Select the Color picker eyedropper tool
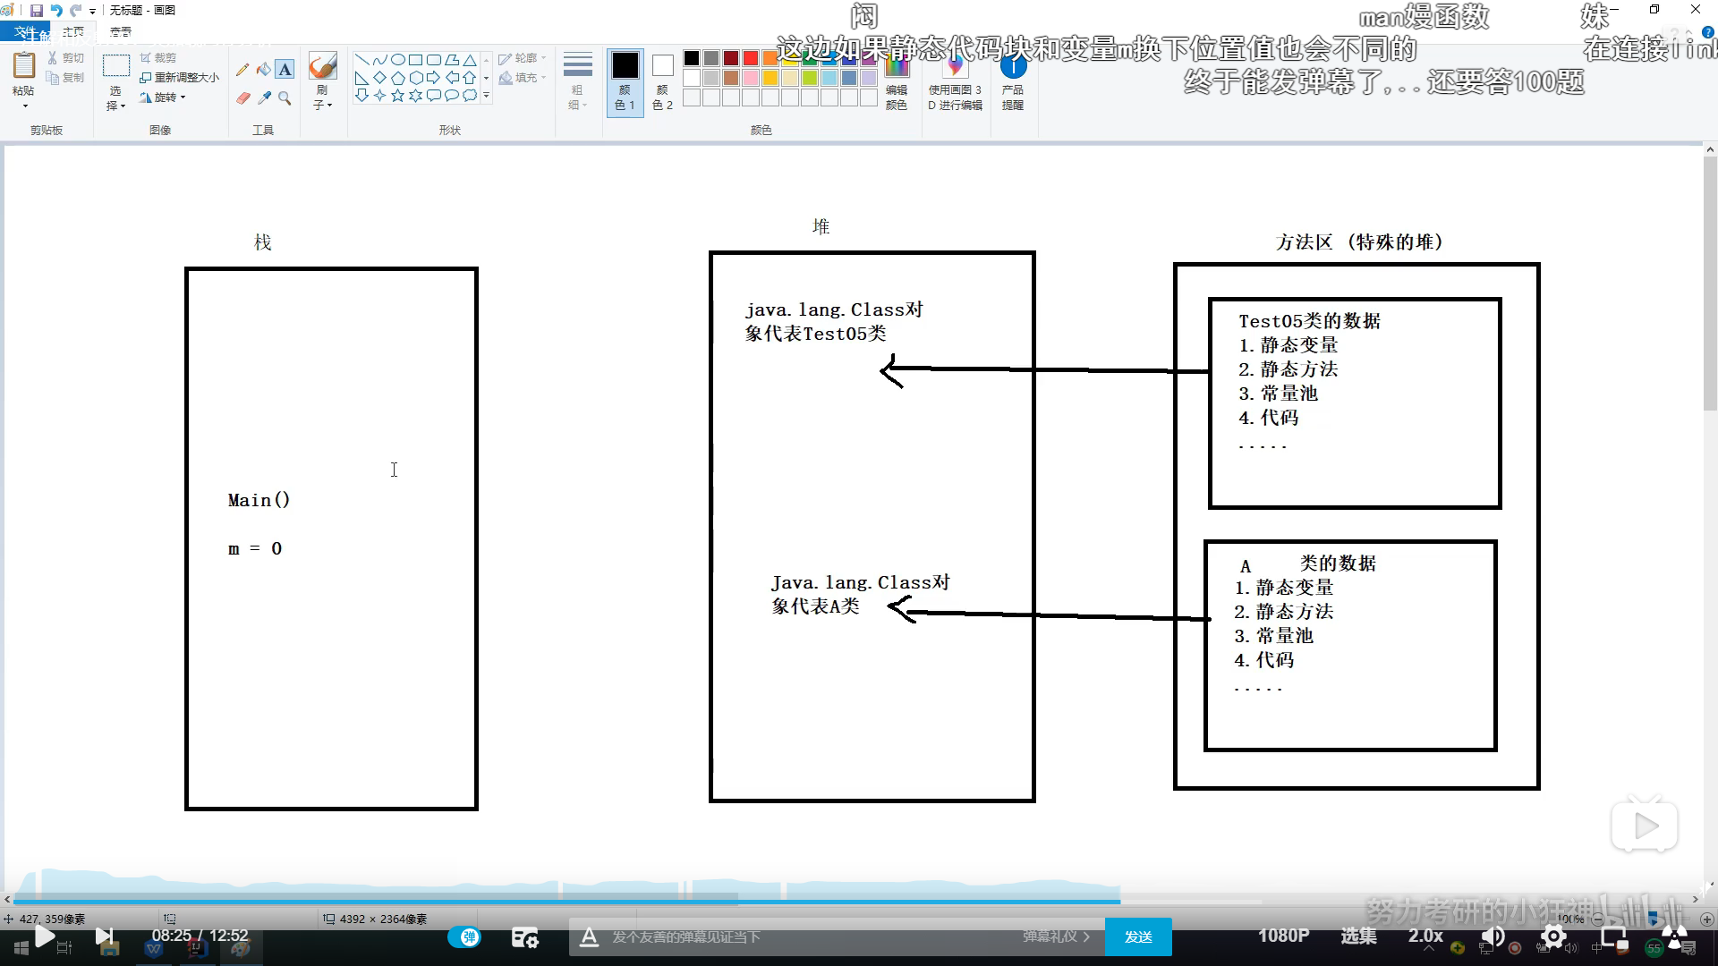The image size is (1718, 966). click(x=264, y=97)
